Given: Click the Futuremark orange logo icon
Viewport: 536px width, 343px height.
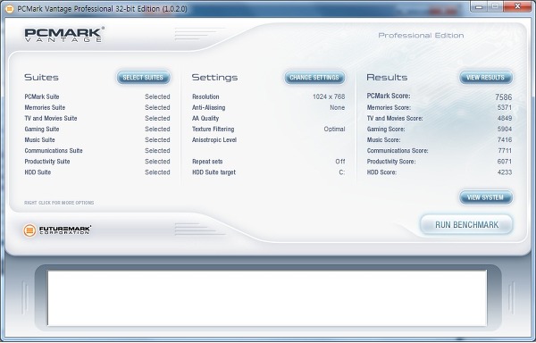Looking at the screenshot, I should point(29,230).
